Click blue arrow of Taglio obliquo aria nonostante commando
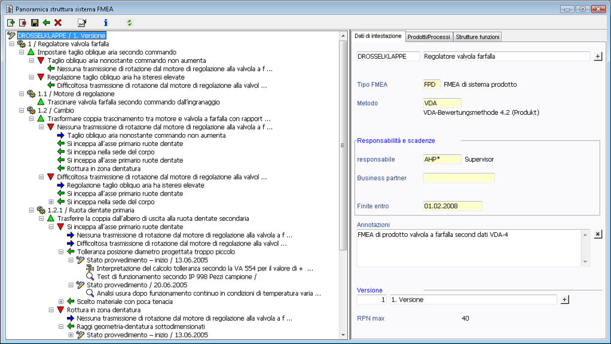This screenshot has height=344, width=611. click(61, 135)
